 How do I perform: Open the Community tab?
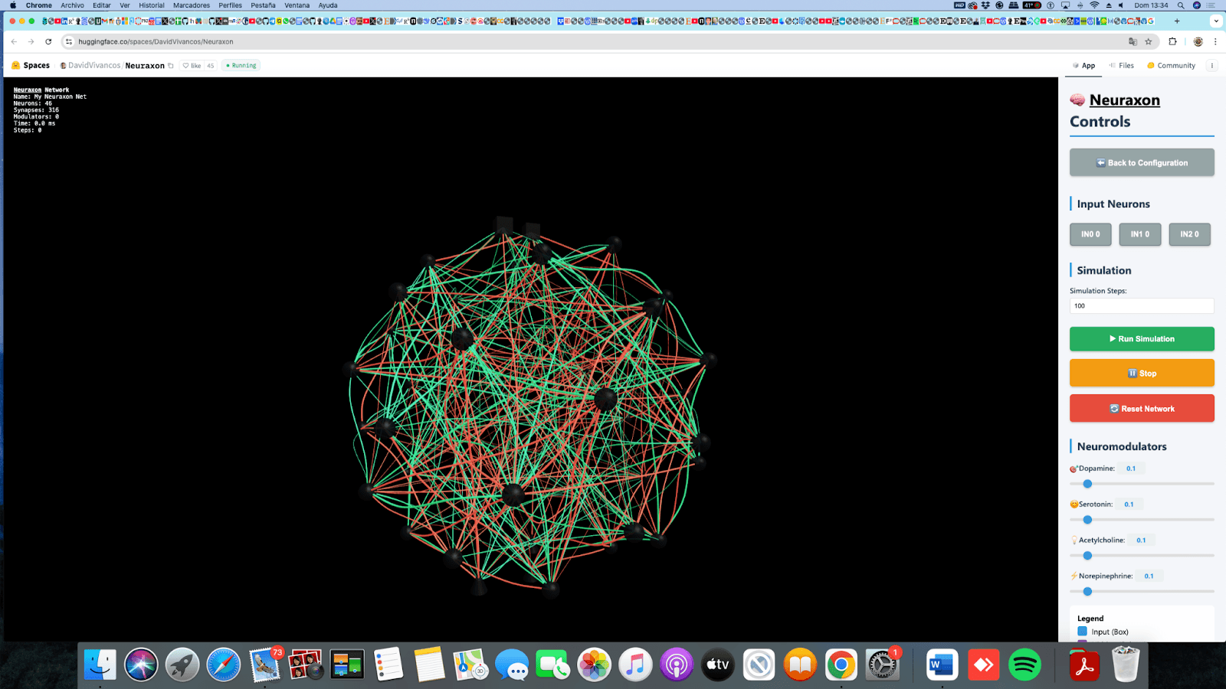point(1171,66)
